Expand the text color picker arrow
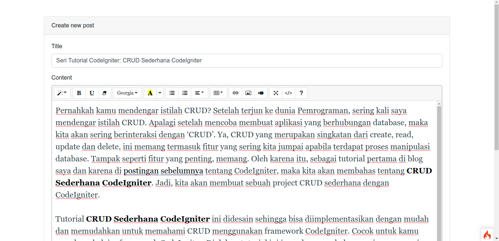Viewport: 499px width, 241px height. (x=160, y=93)
